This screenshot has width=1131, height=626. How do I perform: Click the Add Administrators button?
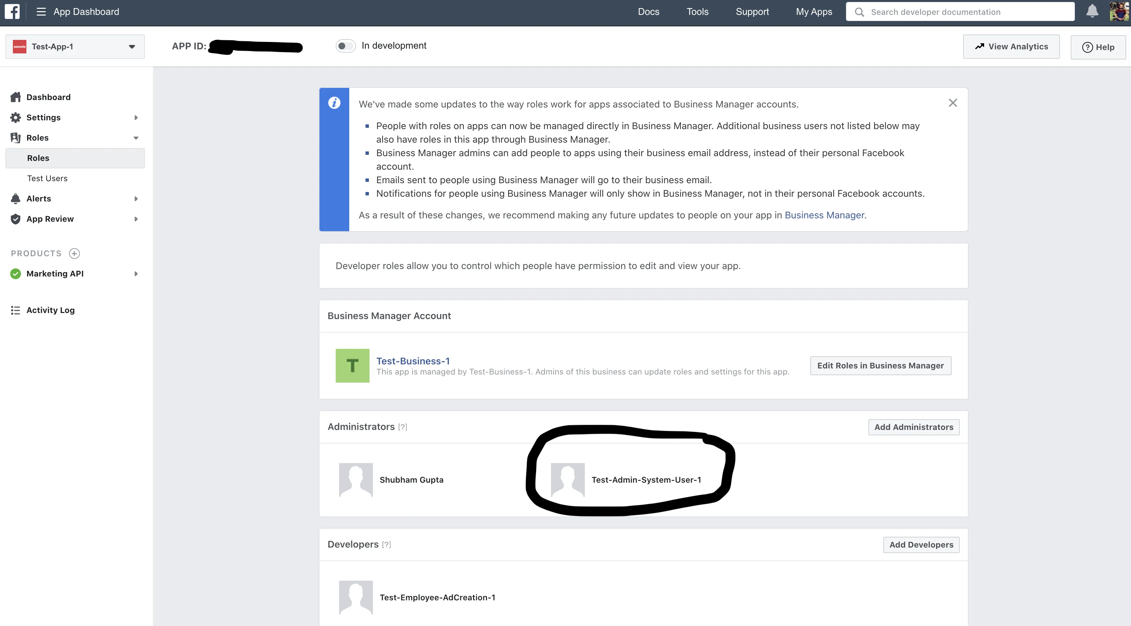pyautogui.click(x=914, y=427)
